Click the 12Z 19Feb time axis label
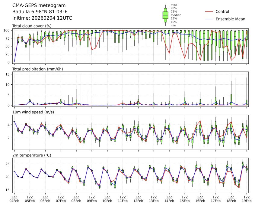255x206 pixels. pyautogui.click(x=247, y=199)
